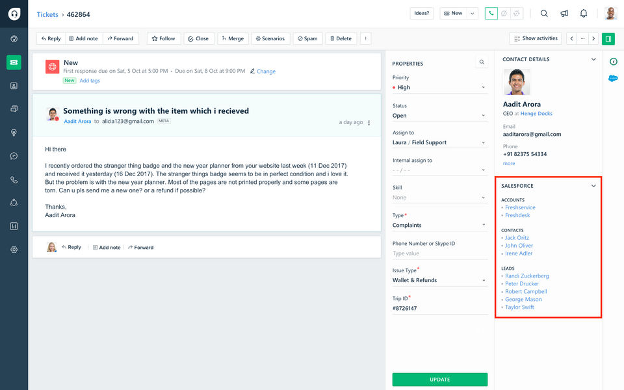624x390 pixels.
Task: Click the Phone Number or Skype ID field
Action: (x=439, y=253)
